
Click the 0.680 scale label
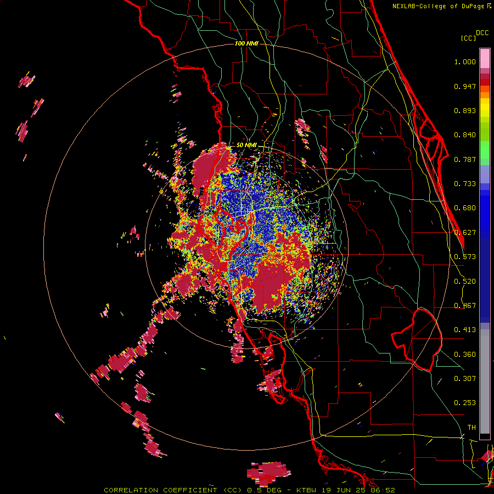pyautogui.click(x=465, y=208)
